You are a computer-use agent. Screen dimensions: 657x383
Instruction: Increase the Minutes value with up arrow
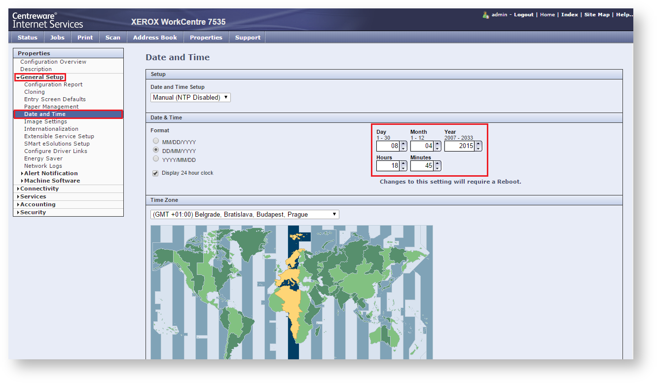[x=438, y=163]
